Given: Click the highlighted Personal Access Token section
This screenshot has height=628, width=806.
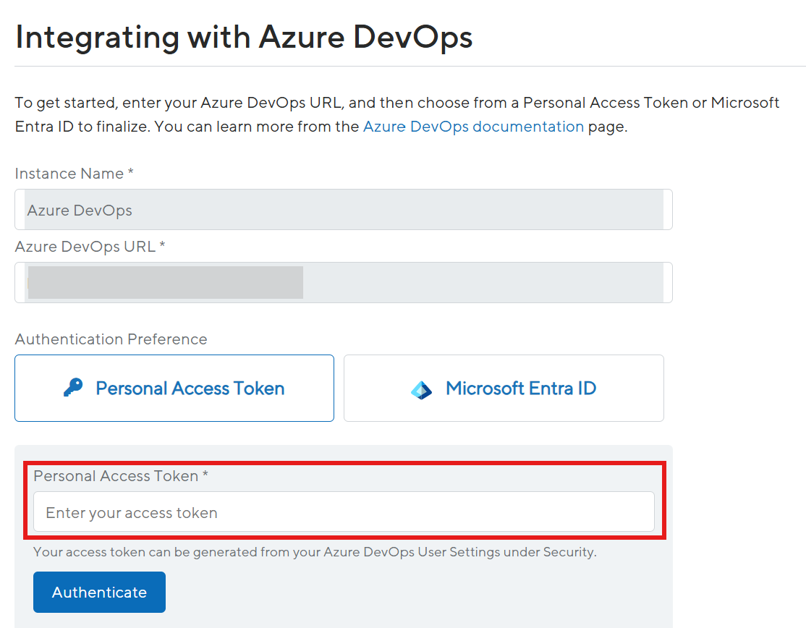Looking at the screenshot, I should point(343,499).
